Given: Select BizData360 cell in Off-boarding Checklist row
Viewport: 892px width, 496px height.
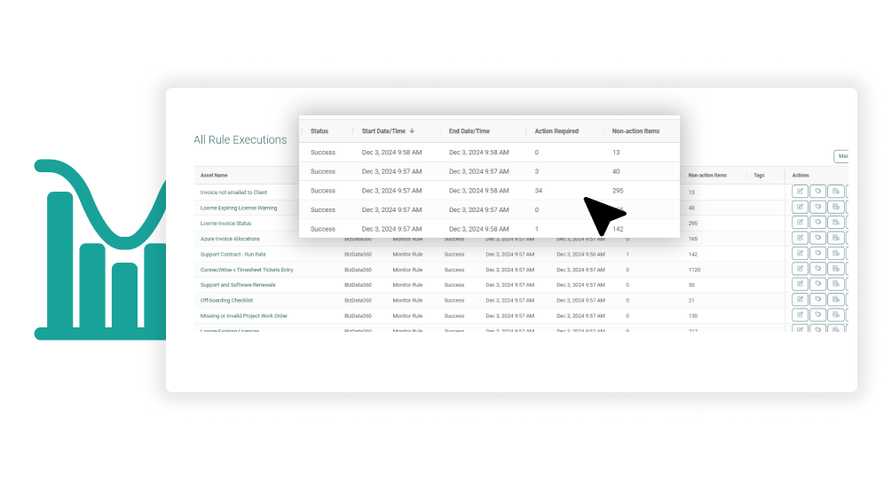Looking at the screenshot, I should pyautogui.click(x=358, y=300).
